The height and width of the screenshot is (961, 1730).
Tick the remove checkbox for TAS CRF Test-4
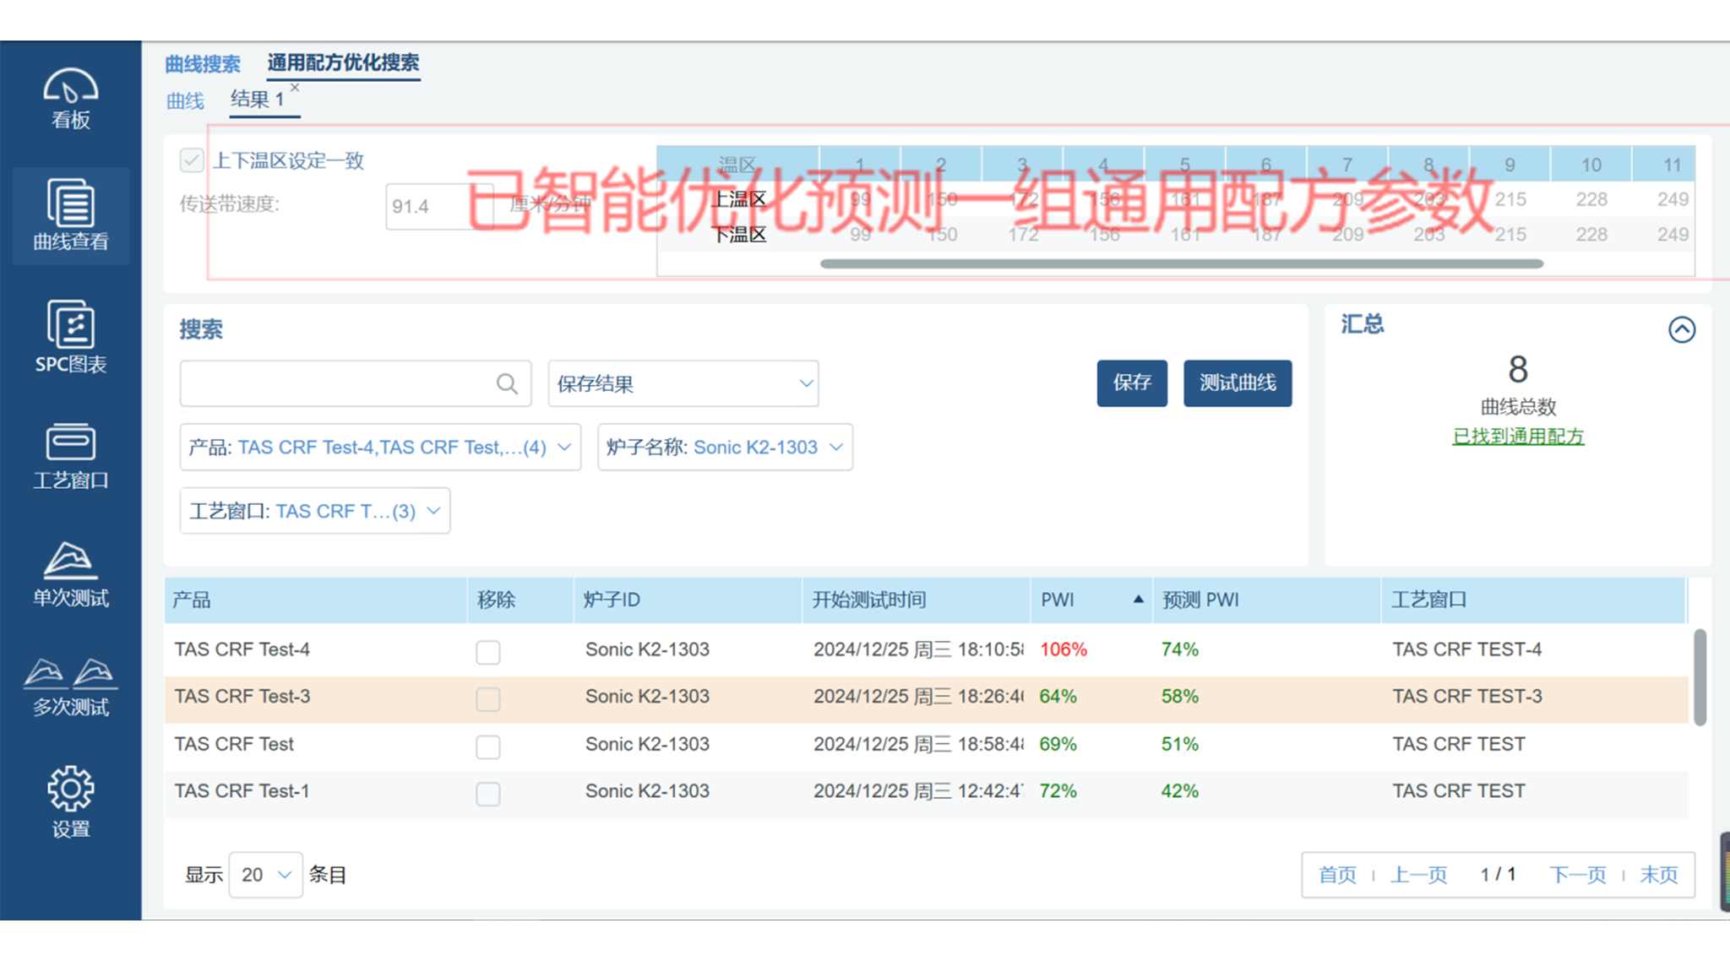click(x=487, y=652)
